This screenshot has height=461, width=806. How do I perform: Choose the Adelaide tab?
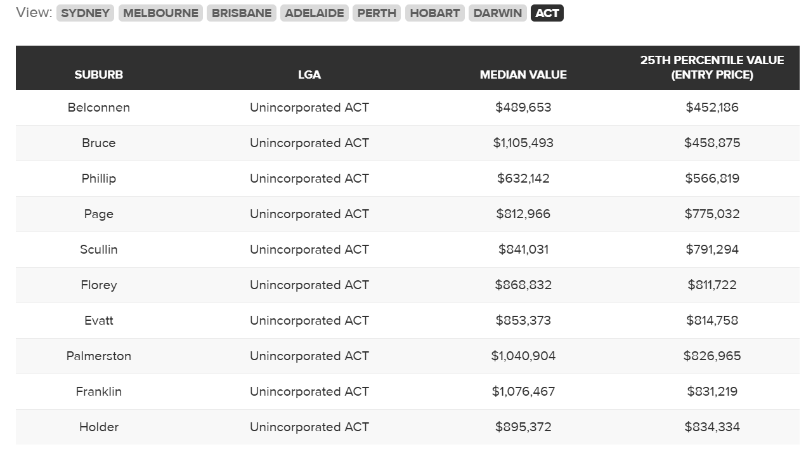pos(315,13)
